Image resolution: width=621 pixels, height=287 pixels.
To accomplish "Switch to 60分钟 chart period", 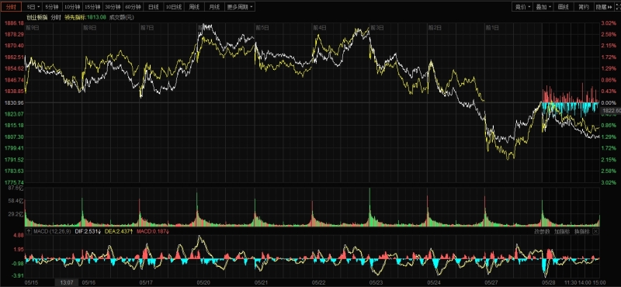I will [x=133, y=7].
